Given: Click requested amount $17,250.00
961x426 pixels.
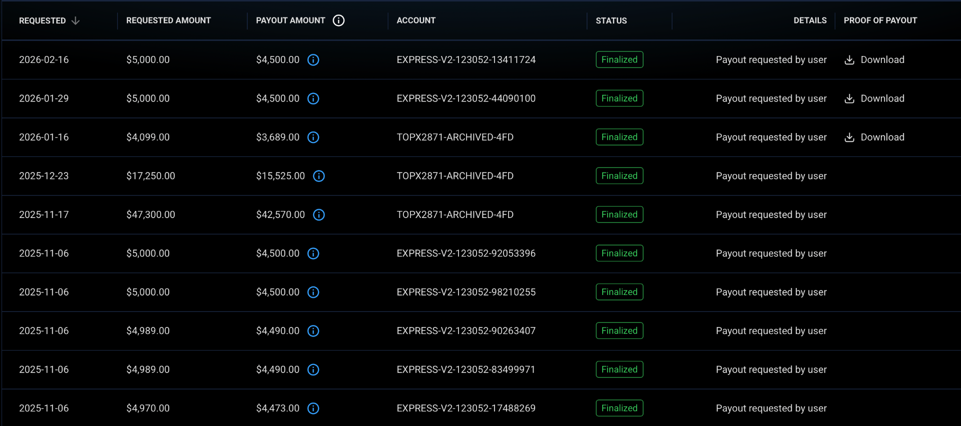Looking at the screenshot, I should point(151,176).
